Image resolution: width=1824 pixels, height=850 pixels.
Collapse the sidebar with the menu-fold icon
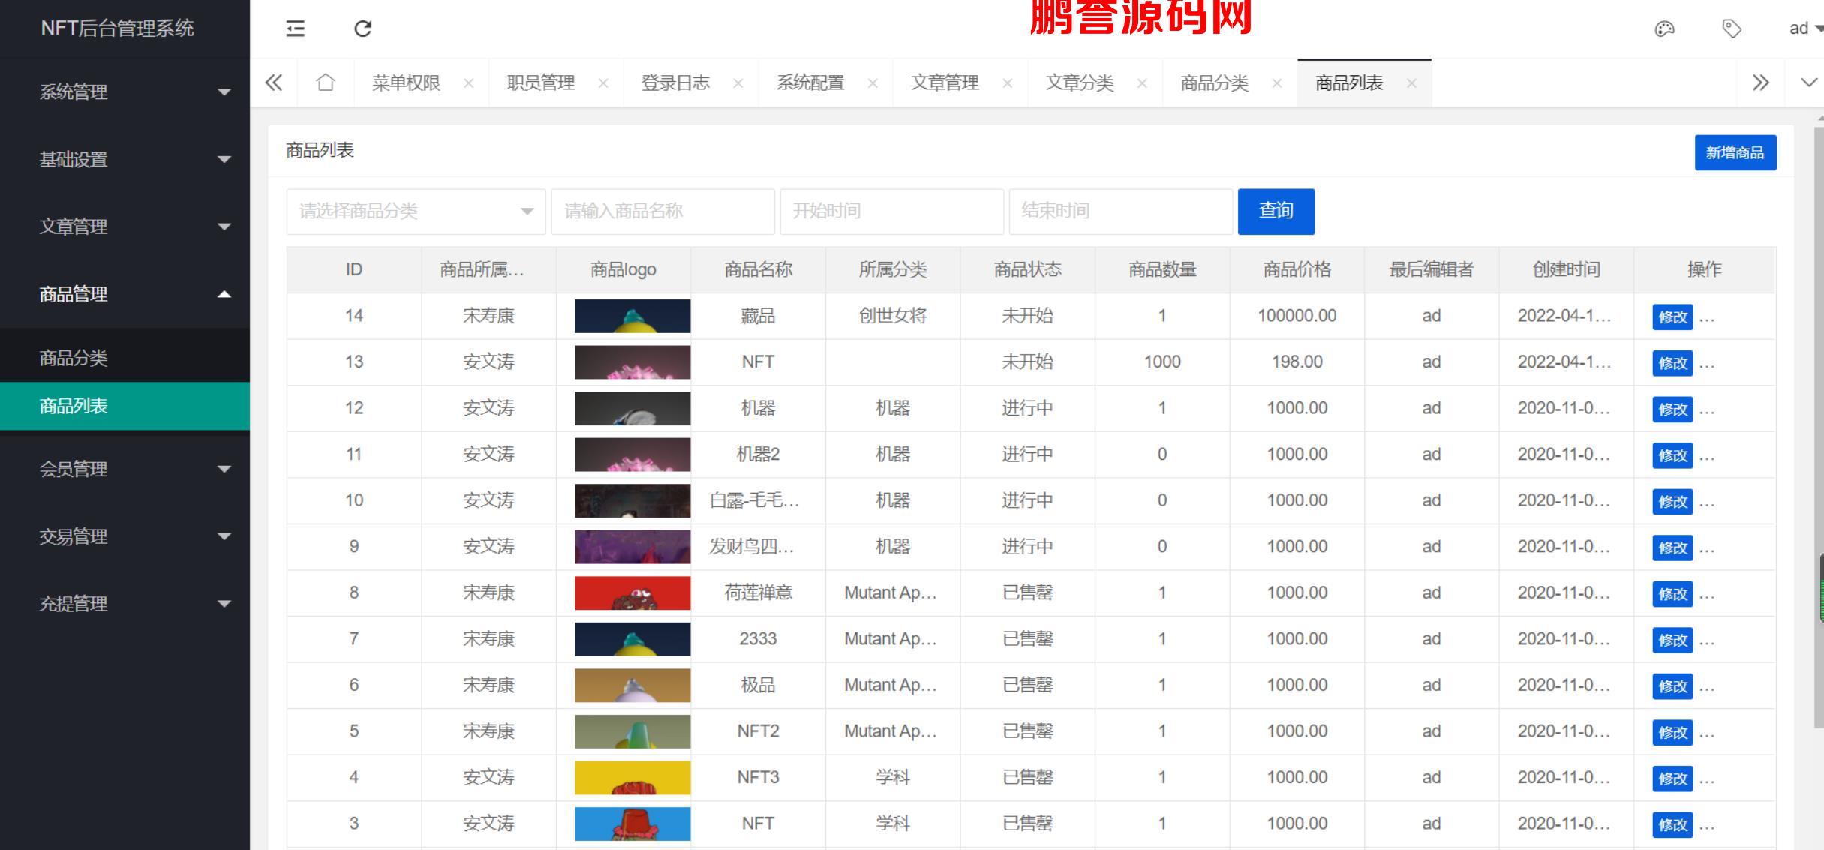pyautogui.click(x=296, y=29)
